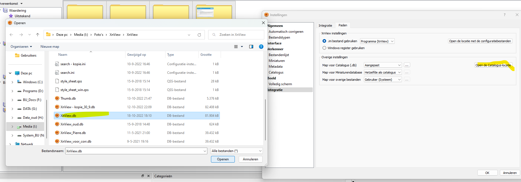
Task: Expand the Bestandsnaam history dropdown
Action: click(x=205, y=151)
